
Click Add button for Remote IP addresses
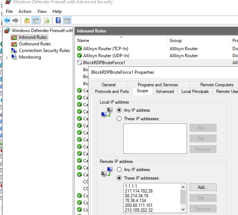[x=203, y=187]
